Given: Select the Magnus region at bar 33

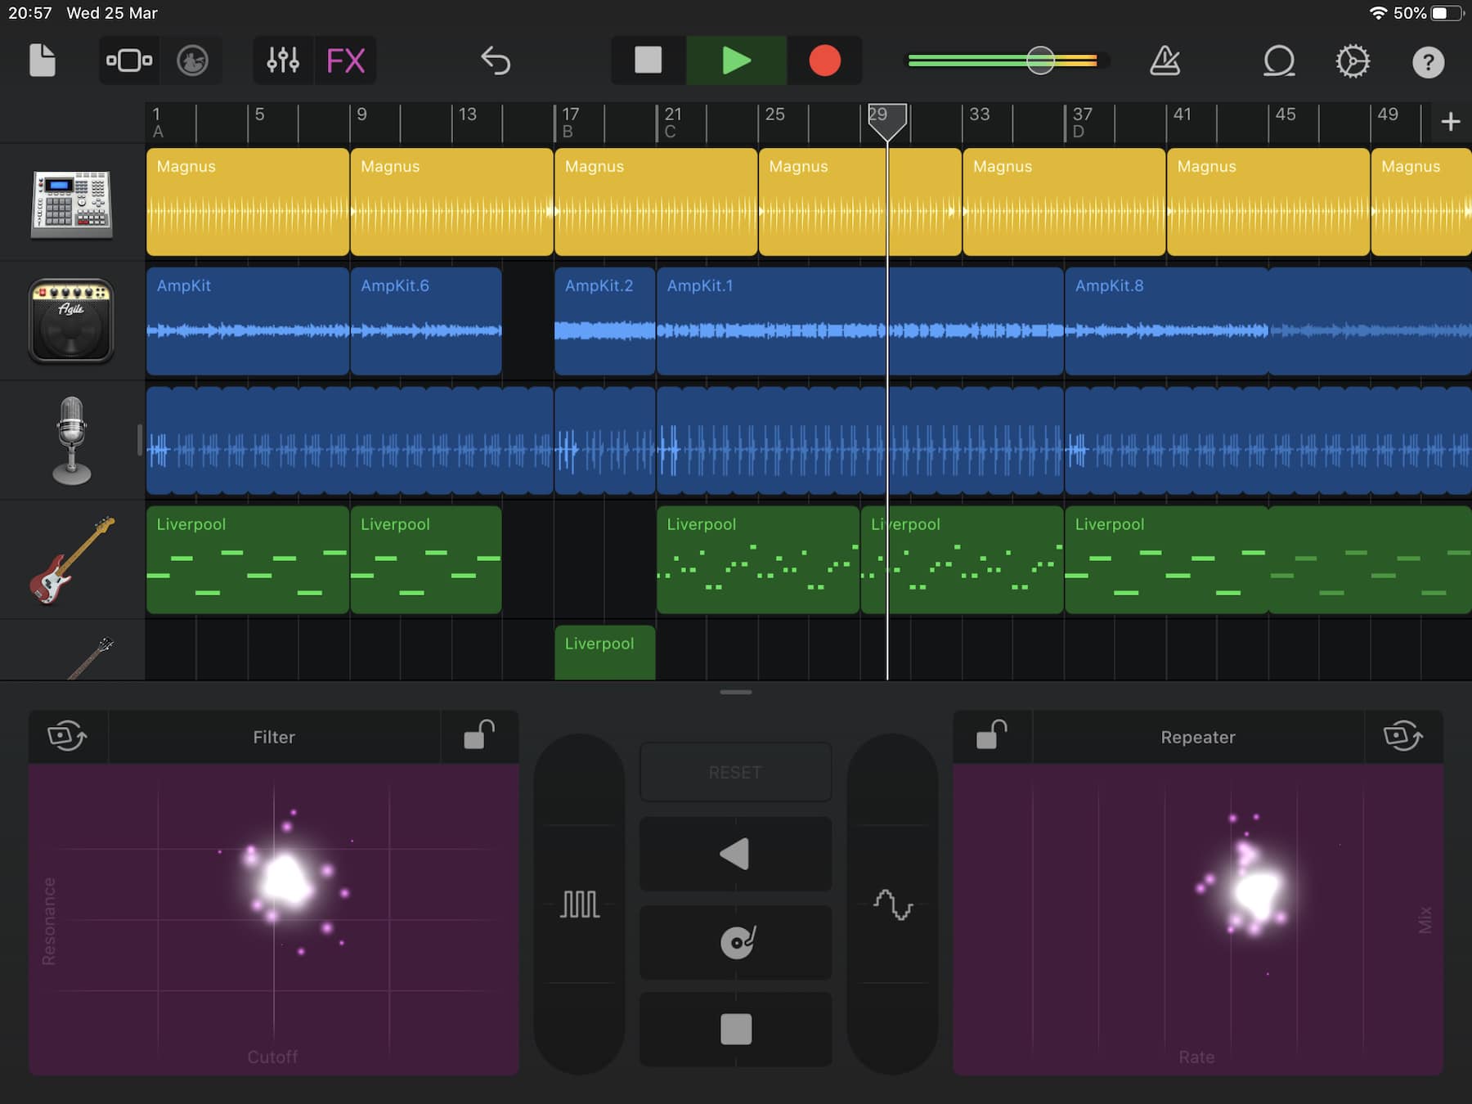Looking at the screenshot, I should pyautogui.click(x=1064, y=202).
